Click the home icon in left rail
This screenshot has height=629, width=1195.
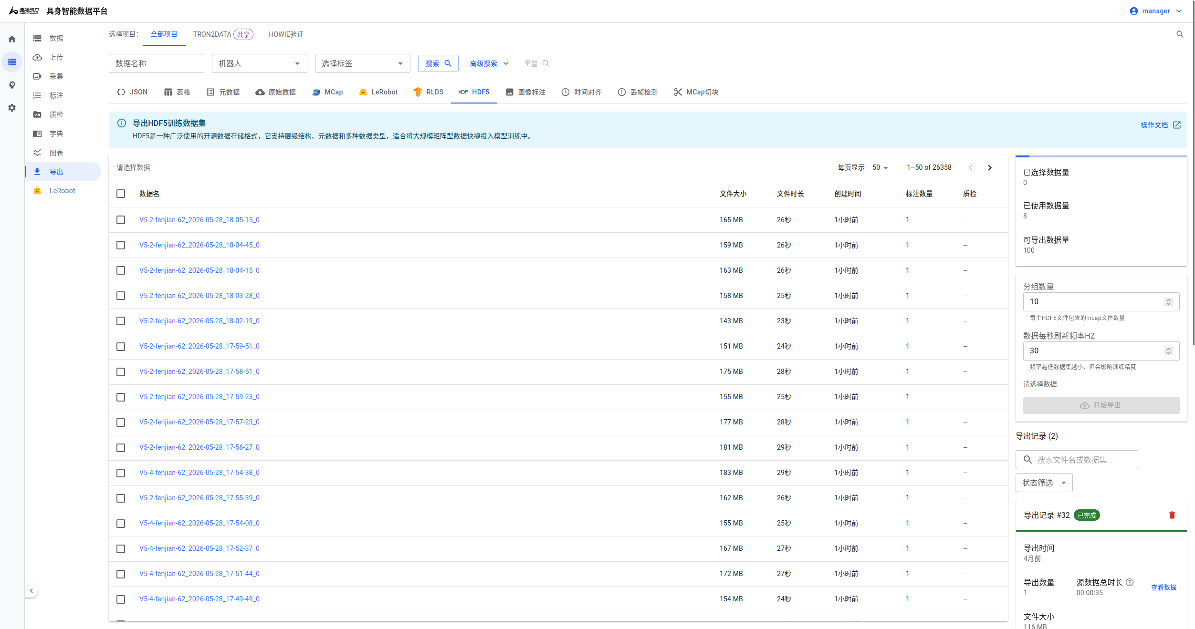12,39
